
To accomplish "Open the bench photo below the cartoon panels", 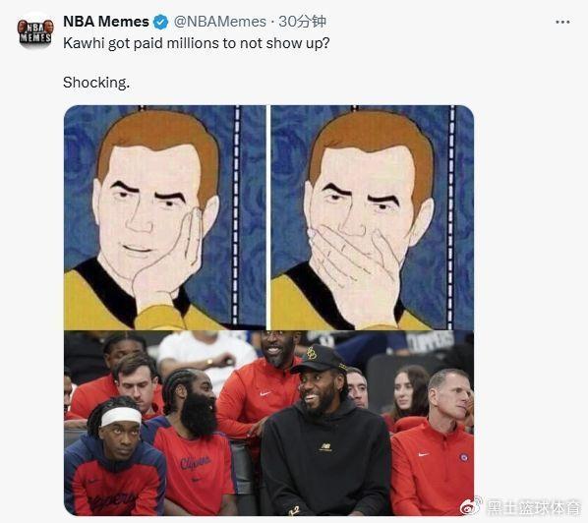I will (268, 423).
